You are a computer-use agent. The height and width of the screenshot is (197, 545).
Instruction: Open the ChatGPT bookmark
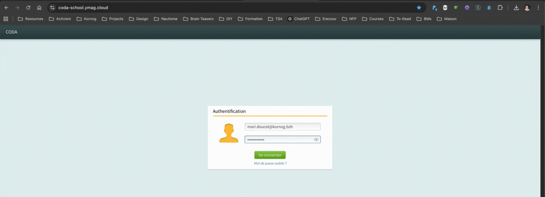point(299,19)
